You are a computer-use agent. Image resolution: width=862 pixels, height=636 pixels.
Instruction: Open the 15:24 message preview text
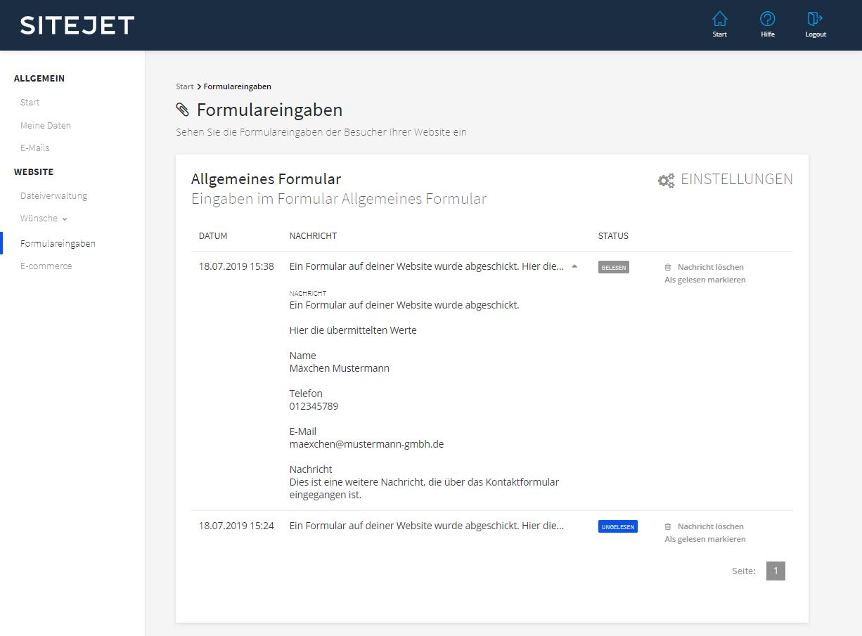427,526
